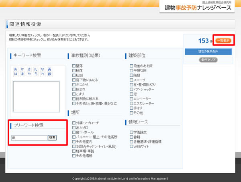Tick the ぶつかり checkbox
This screenshot has height=182, width=241.
click(x=74, y=85)
